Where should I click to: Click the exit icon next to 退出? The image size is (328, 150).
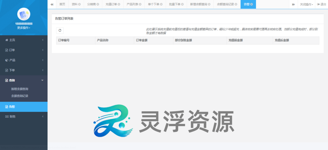318,4
